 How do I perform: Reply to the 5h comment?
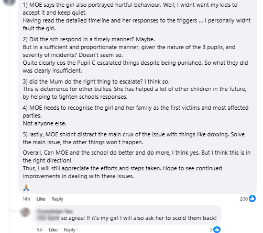click(70, 230)
